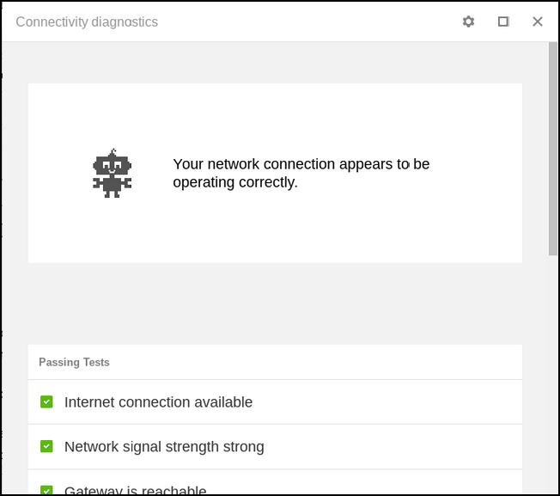Viewport: 560px width, 496px height.
Task: Open the settings gear menu
Action: click(x=468, y=21)
